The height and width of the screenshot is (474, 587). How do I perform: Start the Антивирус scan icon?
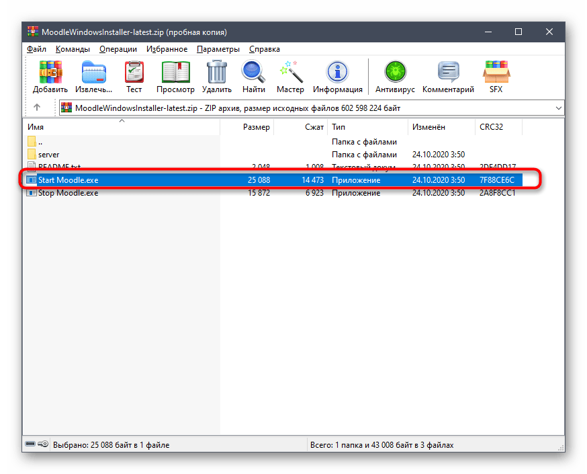click(395, 73)
